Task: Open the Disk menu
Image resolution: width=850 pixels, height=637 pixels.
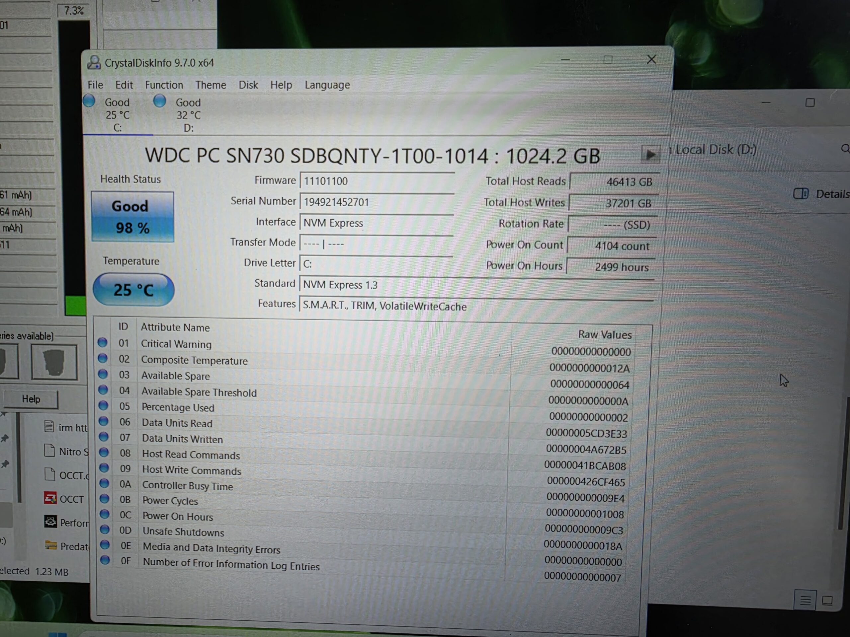Action: pos(248,85)
